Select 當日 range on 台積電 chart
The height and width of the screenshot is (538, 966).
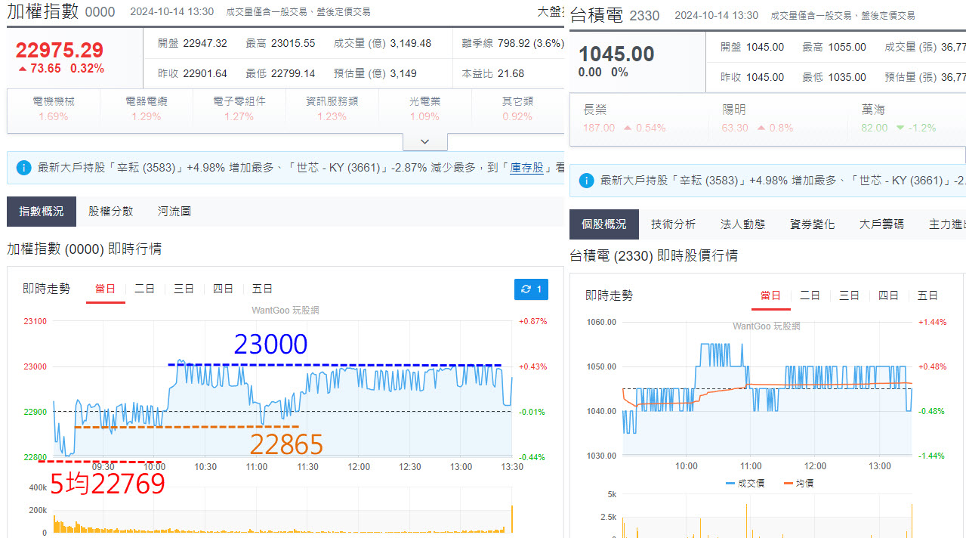pos(771,295)
